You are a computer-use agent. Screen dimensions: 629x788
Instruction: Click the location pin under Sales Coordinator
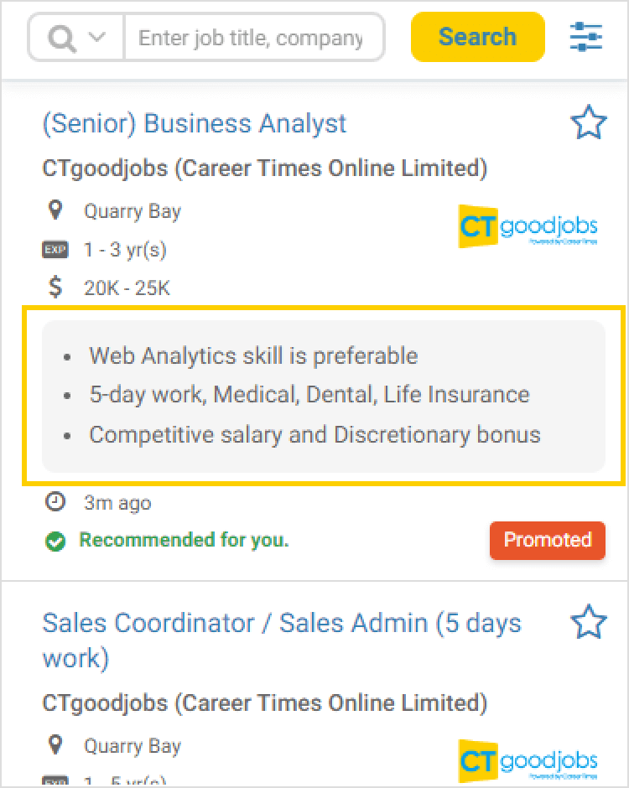pyautogui.click(x=55, y=745)
